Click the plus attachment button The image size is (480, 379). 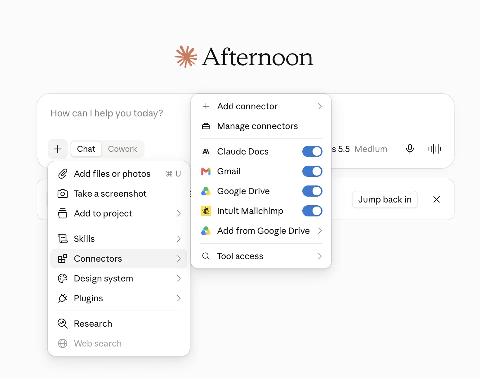click(58, 149)
